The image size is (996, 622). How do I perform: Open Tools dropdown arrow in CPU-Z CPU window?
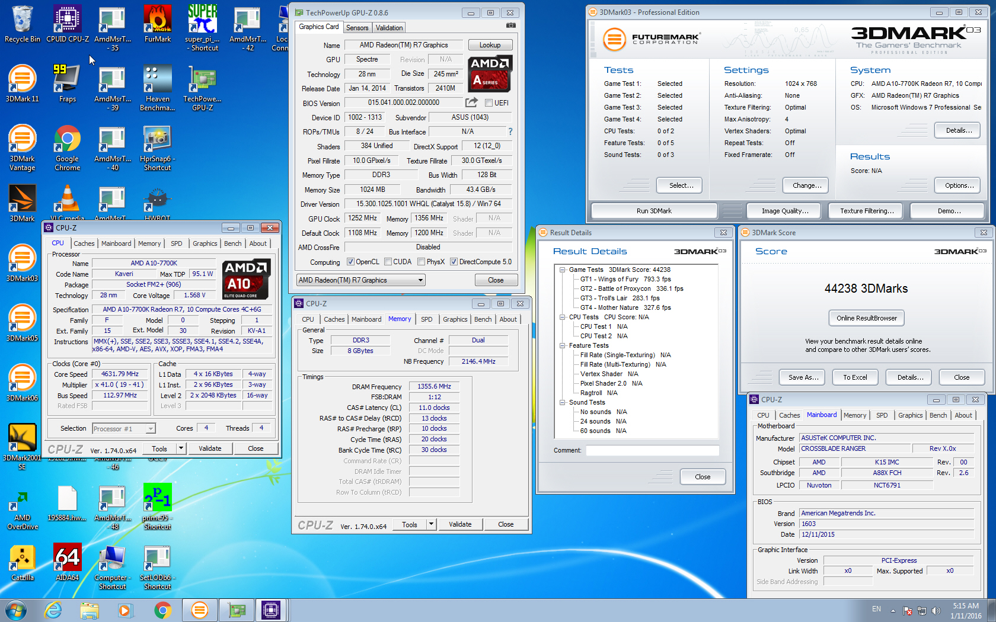point(181,448)
